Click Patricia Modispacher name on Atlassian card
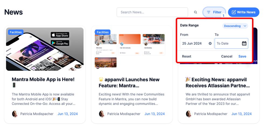269x128 pixels. click(211, 114)
